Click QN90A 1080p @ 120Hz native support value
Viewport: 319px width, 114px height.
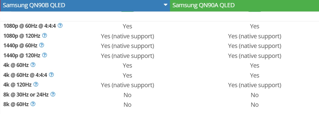255,36
